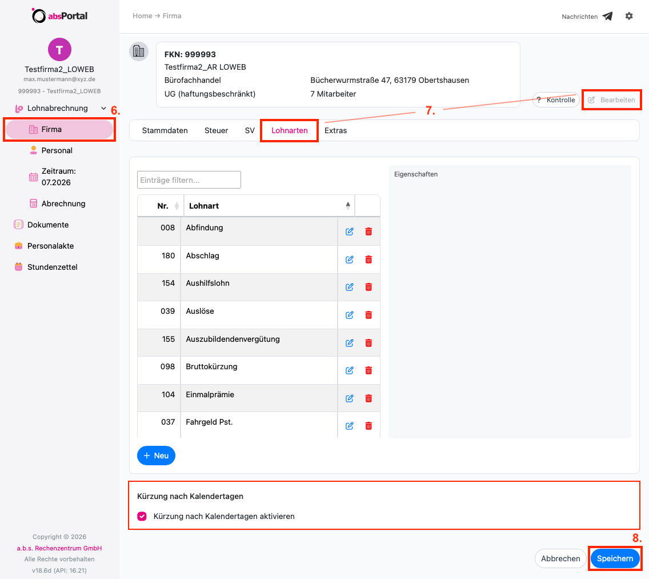Open Nachrichten paper plane icon

pos(607,16)
